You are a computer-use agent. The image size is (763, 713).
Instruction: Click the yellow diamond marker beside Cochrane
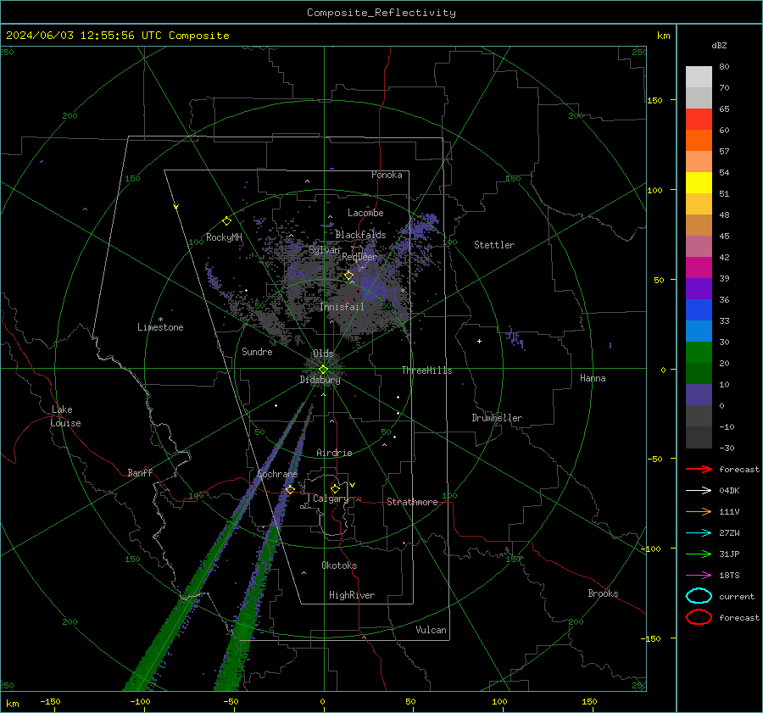[x=291, y=489]
